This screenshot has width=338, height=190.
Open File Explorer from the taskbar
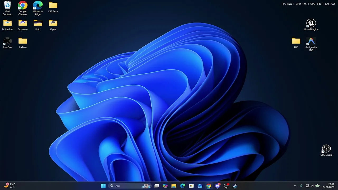[174, 186]
